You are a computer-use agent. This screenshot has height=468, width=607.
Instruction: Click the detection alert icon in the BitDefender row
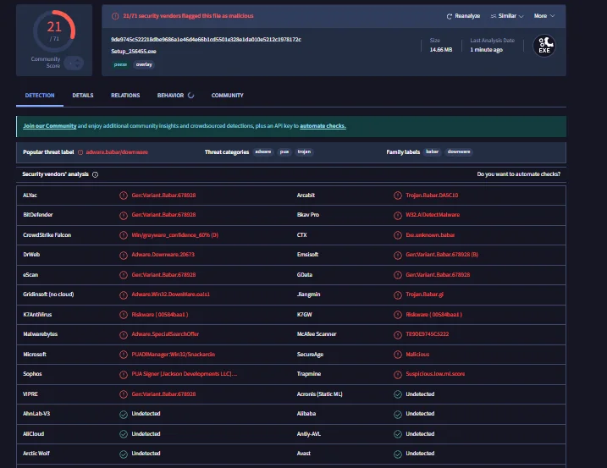pos(124,215)
